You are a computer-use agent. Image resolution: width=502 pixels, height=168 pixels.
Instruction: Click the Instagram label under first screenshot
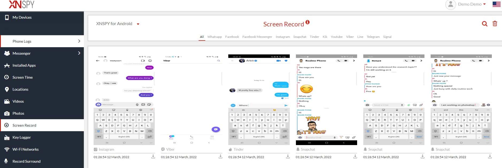tap(106, 149)
